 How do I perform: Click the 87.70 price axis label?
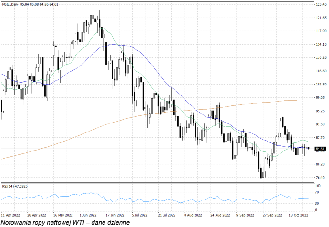click(320, 137)
